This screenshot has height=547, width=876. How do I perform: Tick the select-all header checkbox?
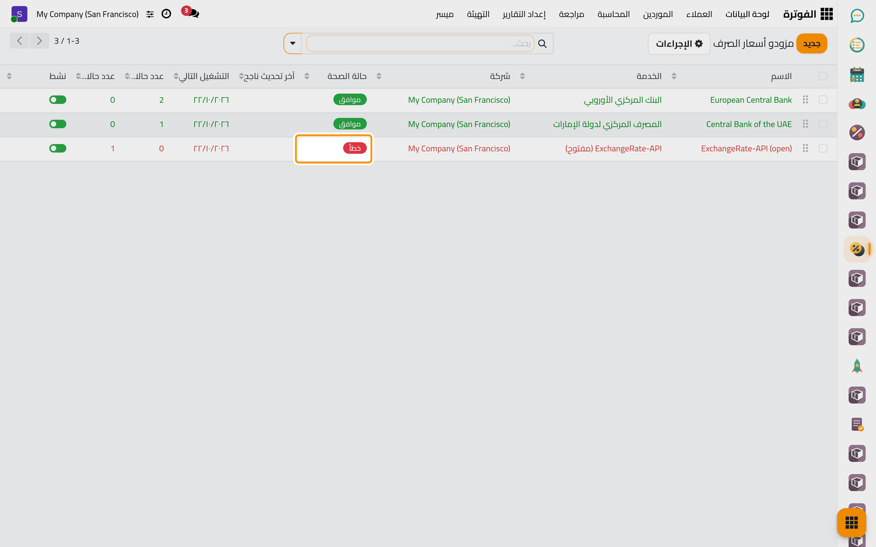pyautogui.click(x=823, y=76)
